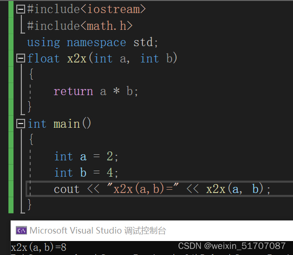This screenshot has height=255, width=293.
Task: Collapse the int main() function block
Action: 20,124
